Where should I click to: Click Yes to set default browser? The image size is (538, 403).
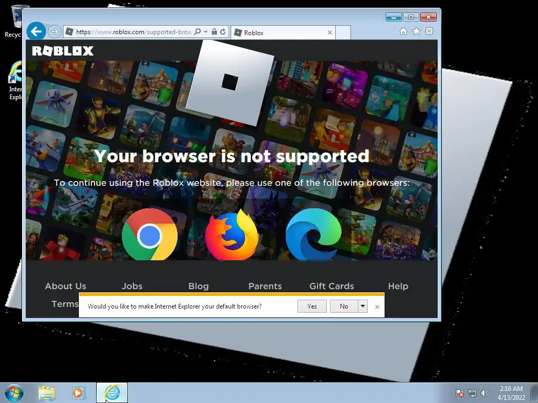[312, 306]
